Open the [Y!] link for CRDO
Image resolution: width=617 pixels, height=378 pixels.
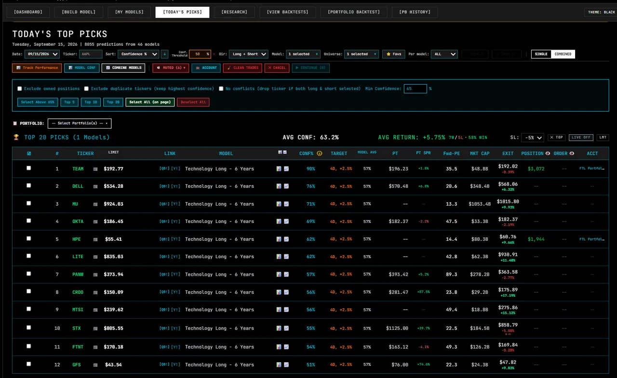pos(176,292)
